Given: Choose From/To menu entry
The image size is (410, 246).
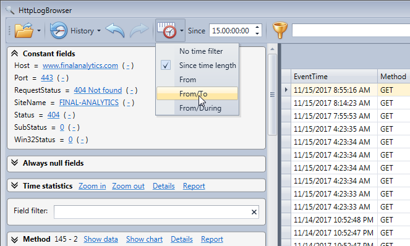Looking at the screenshot, I should tap(197, 93).
